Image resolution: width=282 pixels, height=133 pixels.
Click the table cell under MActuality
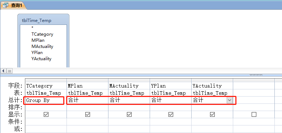(129, 93)
